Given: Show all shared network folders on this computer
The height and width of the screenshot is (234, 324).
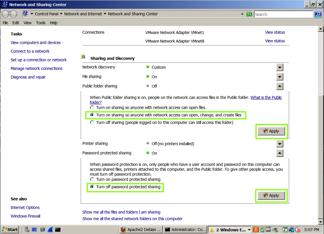Looking at the screenshot, I should 132,218.
